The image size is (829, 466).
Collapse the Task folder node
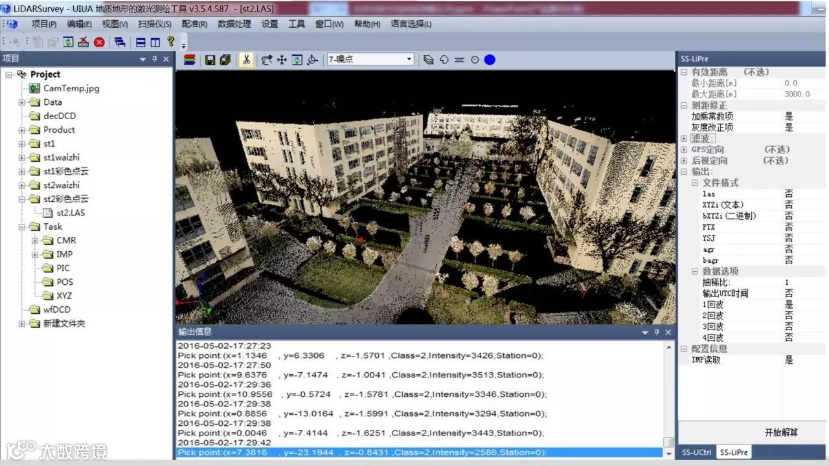21,227
